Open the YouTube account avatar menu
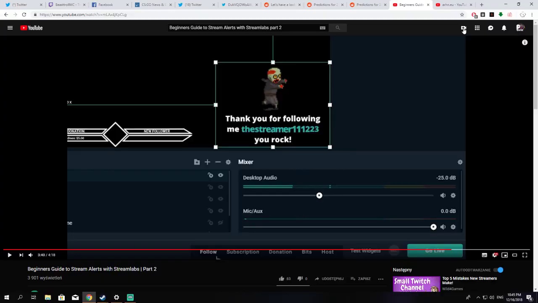Viewport: 538px width, 303px height. point(520,28)
